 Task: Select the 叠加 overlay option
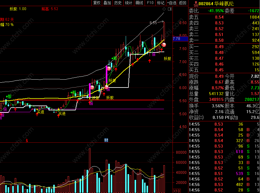pyautogui.click(x=107, y=3)
